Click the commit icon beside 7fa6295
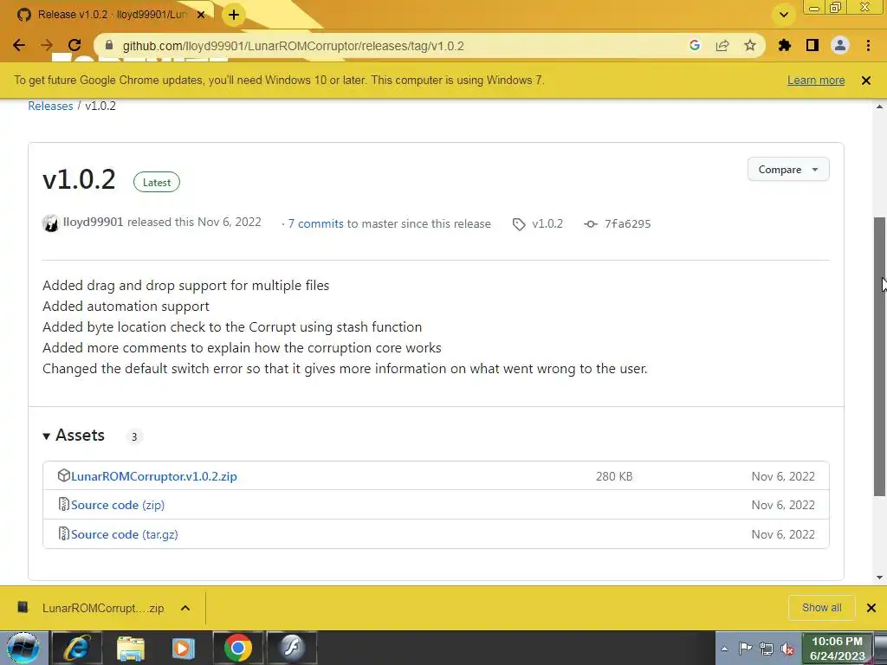 click(591, 224)
